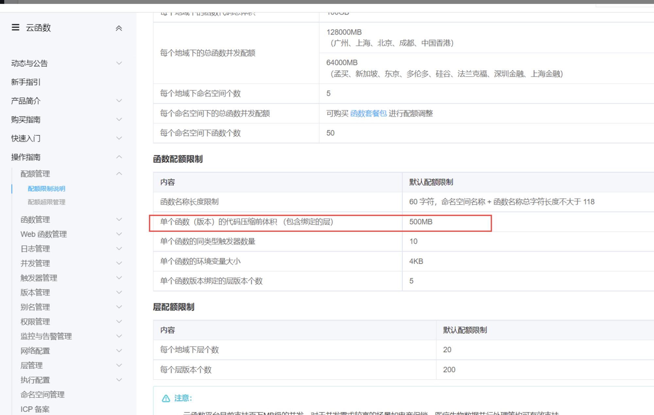Click the 每个层版本个数 row label
Viewport: 654px width, 415px height.
pyautogui.click(x=186, y=370)
